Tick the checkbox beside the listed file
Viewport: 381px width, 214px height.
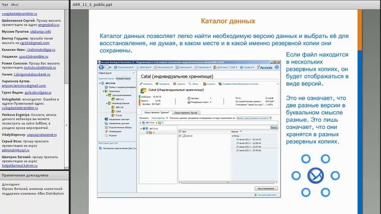[180, 136]
